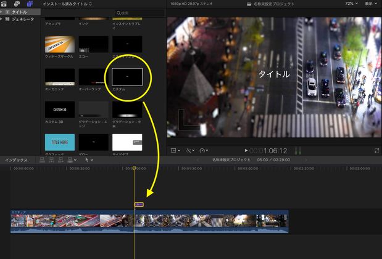Open the Photos and Audio sidebar icon
The image size is (382, 259).
[x=17, y=4]
